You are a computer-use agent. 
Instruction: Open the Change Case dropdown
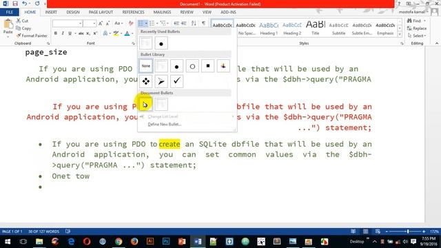coord(119,23)
